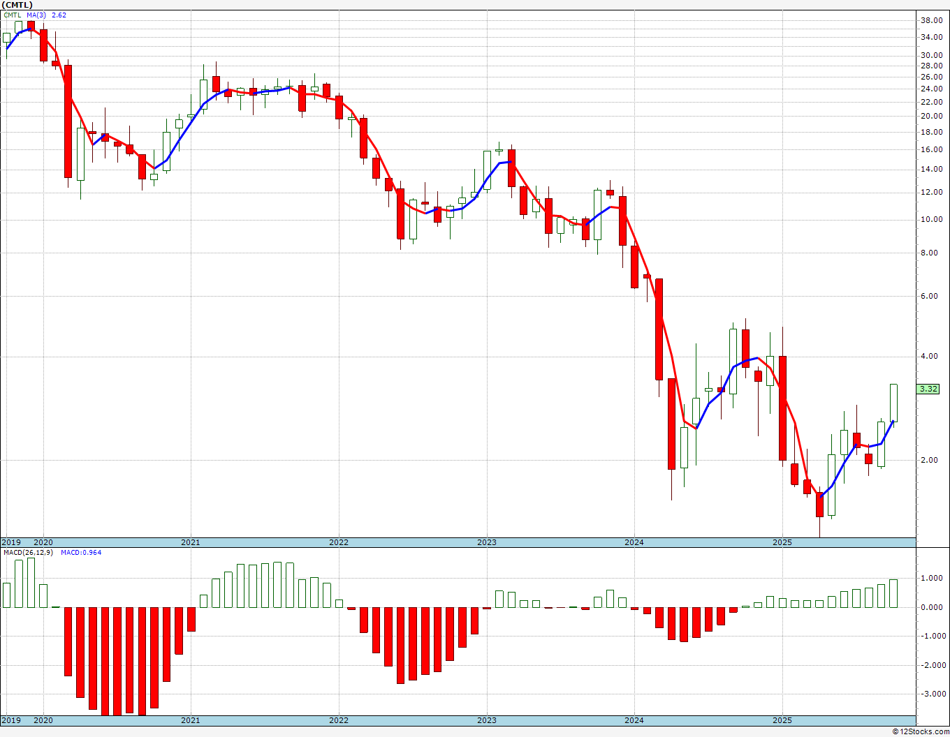Select the 12.00 price axis label

932,193
